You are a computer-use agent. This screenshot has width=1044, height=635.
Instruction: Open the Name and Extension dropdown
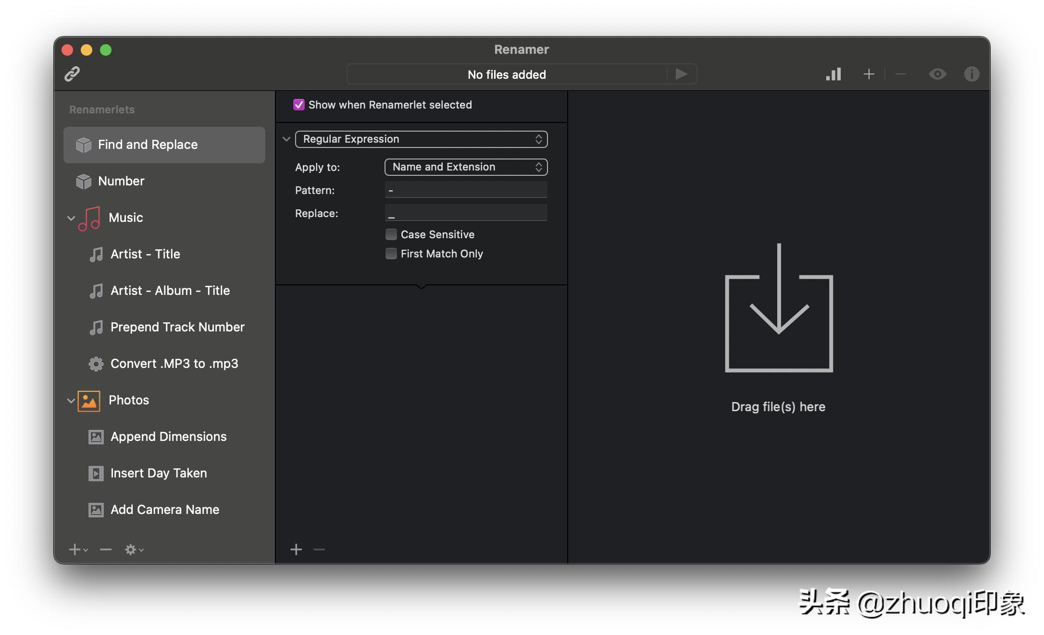[466, 167]
